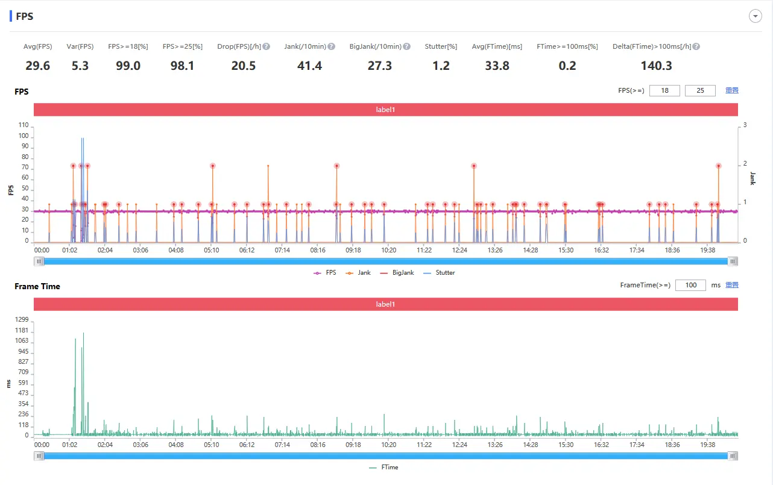This screenshot has height=485, width=773.
Task: Click the Var(FPS) value 5.3
Action: 80,66
